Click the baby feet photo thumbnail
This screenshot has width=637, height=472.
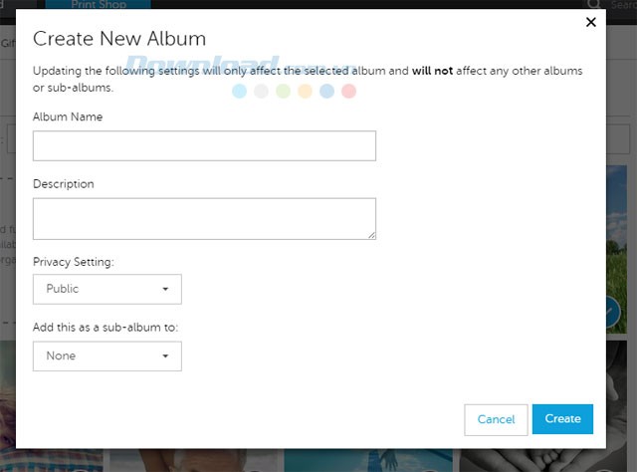(621, 460)
